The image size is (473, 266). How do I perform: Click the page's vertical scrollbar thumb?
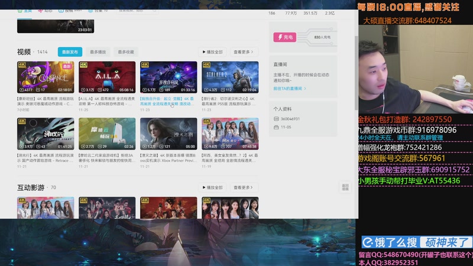click(357, 73)
